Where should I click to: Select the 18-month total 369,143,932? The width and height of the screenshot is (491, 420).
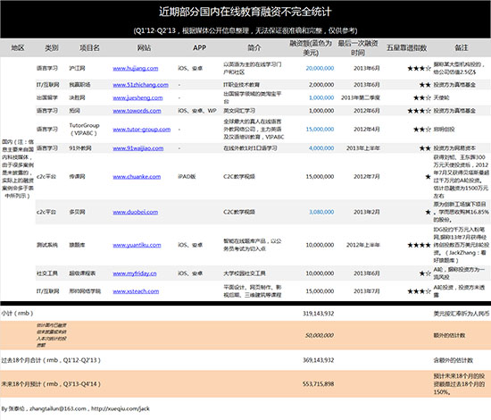click(318, 360)
